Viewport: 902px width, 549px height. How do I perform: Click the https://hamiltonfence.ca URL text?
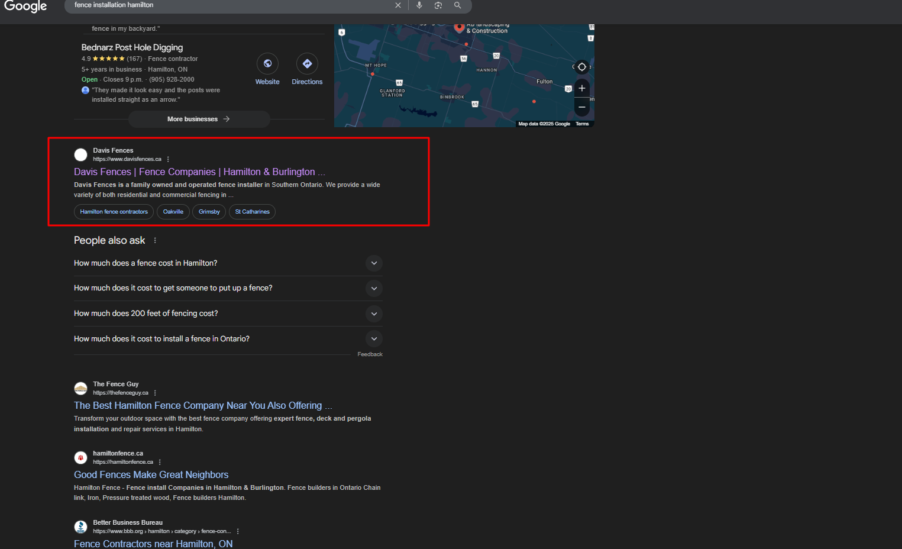(x=123, y=462)
